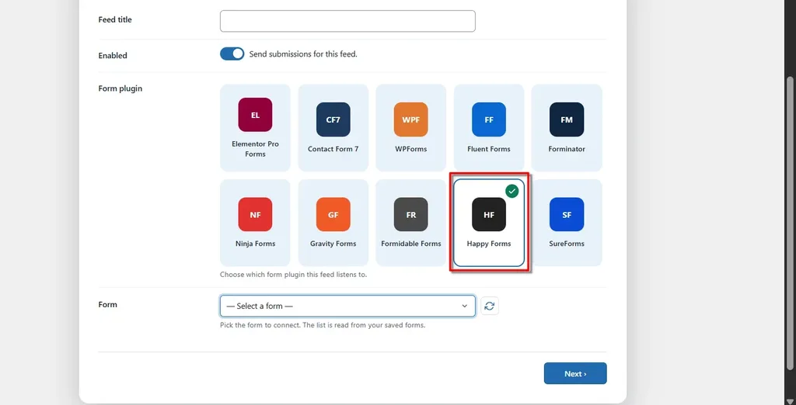This screenshot has width=796, height=405.
Task: Toggle the Enabled feed switch
Action: coord(232,54)
